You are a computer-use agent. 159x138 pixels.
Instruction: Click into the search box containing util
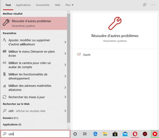35,134
